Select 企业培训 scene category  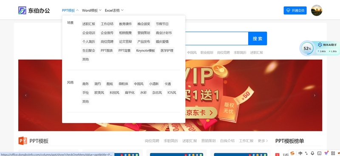tap(88, 33)
